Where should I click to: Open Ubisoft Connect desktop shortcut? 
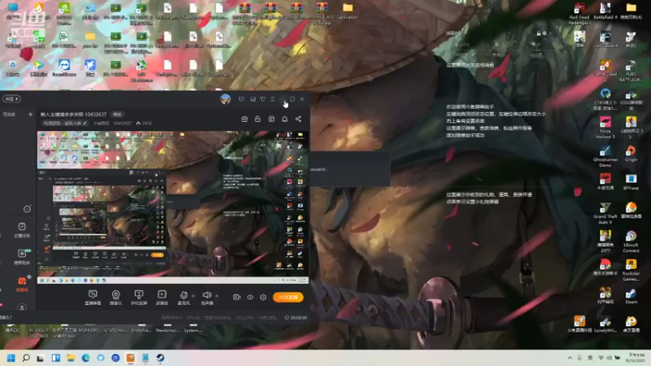coord(631,242)
